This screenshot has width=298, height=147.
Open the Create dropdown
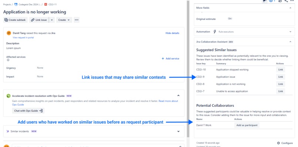click(64, 20)
